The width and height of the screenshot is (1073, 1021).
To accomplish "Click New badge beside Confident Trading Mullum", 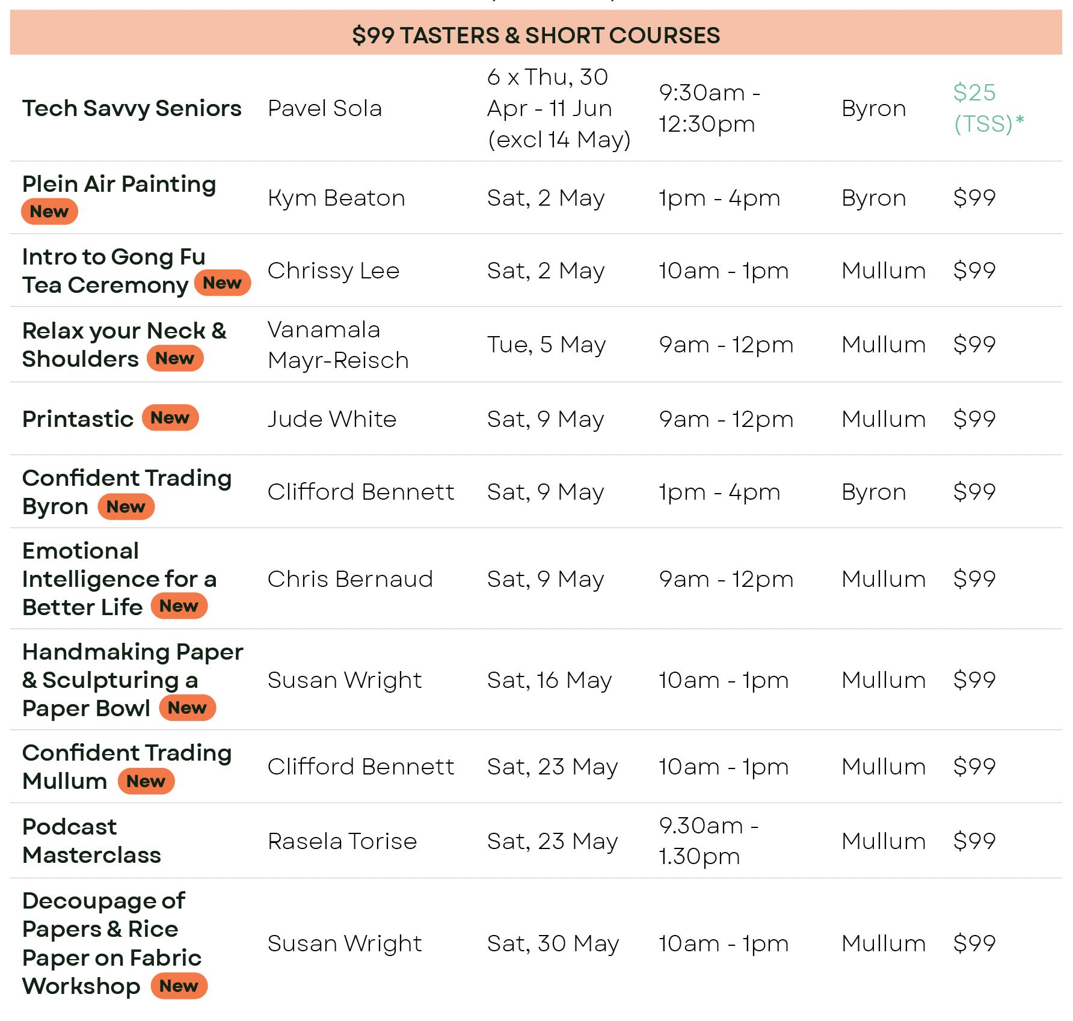I will 146,781.
